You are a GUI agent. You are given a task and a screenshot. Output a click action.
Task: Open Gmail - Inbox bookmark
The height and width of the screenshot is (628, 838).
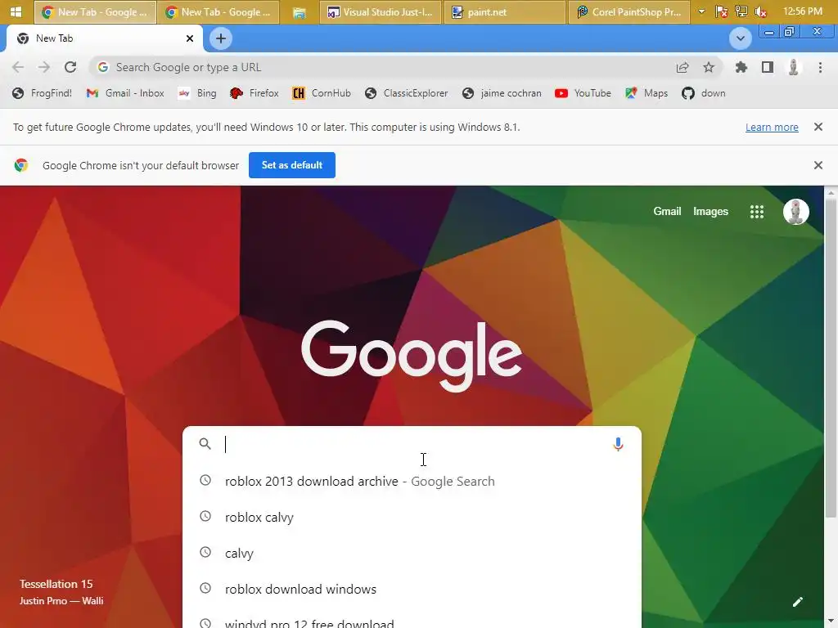(125, 93)
